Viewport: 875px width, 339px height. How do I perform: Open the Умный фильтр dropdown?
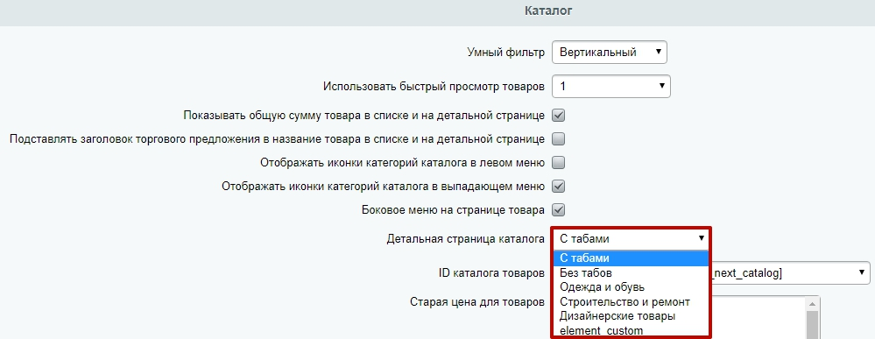click(x=610, y=53)
